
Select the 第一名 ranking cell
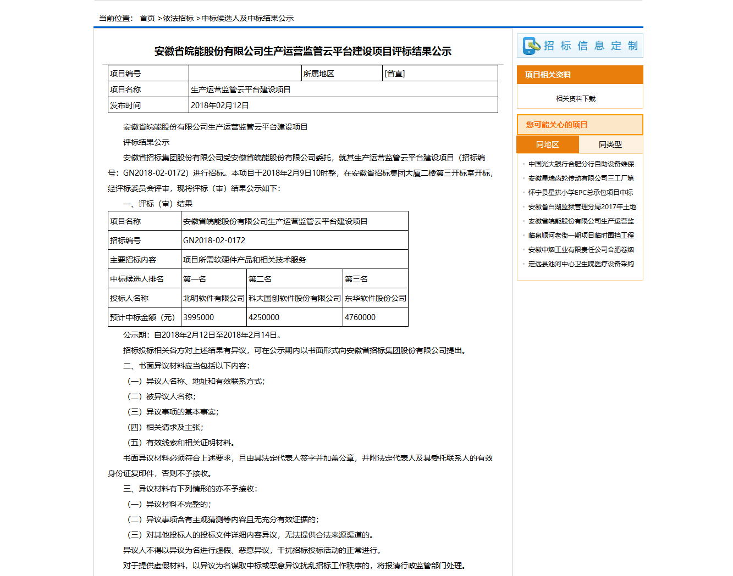tap(214, 279)
